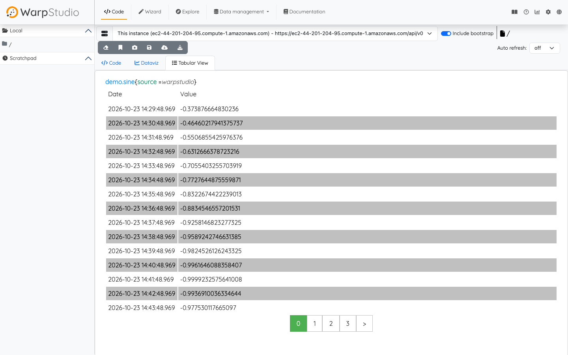This screenshot has width=568, height=355.
Task: Toggle the Include bootstrap switch
Action: pos(446,34)
